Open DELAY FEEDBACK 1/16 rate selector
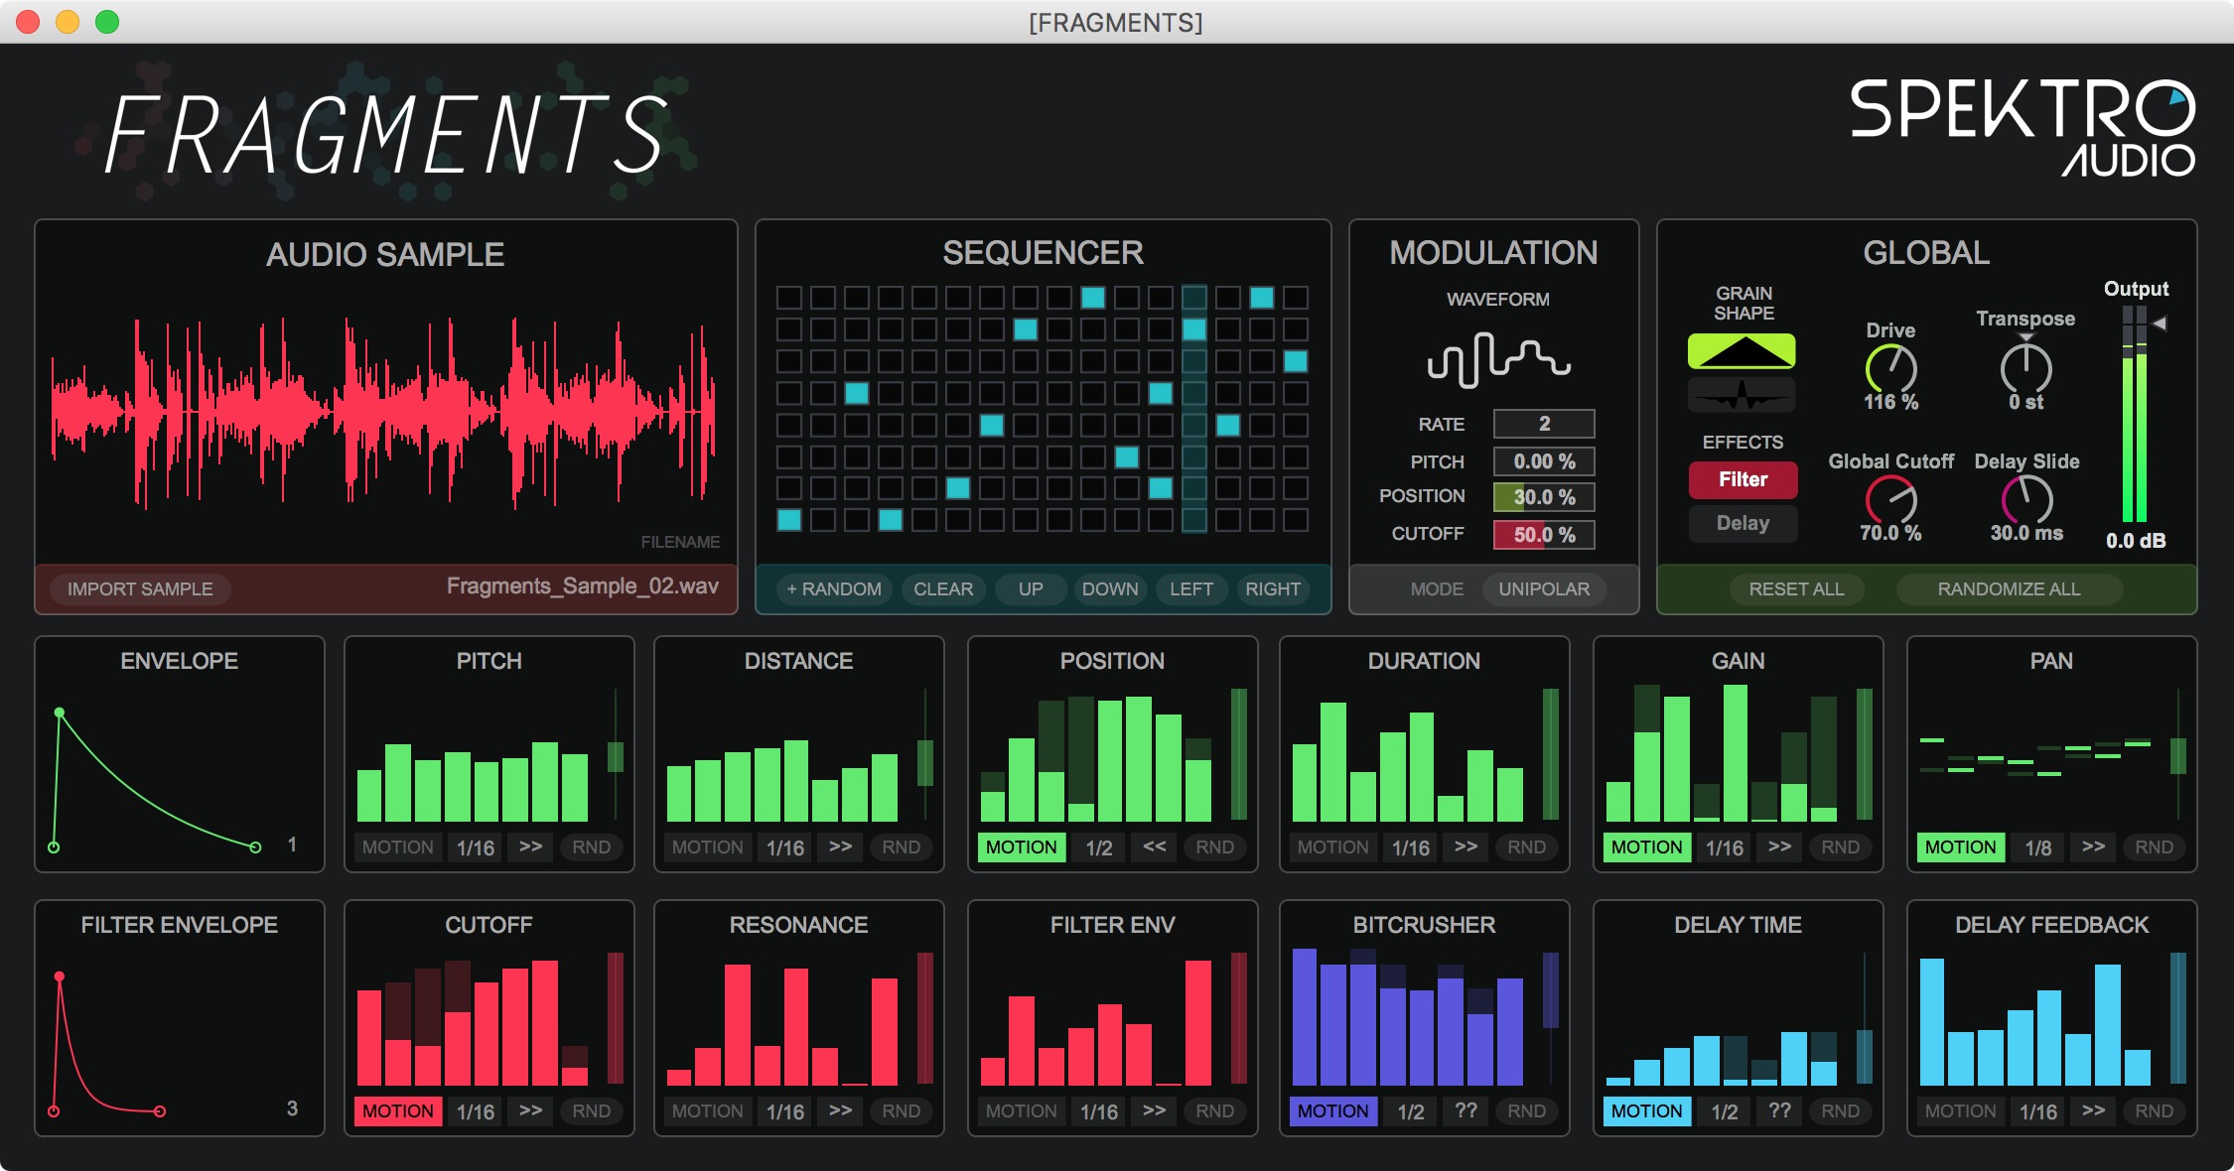The width and height of the screenshot is (2234, 1171). [x=2037, y=1111]
